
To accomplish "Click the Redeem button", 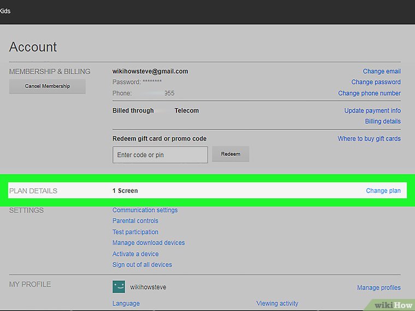I will click(x=230, y=154).
